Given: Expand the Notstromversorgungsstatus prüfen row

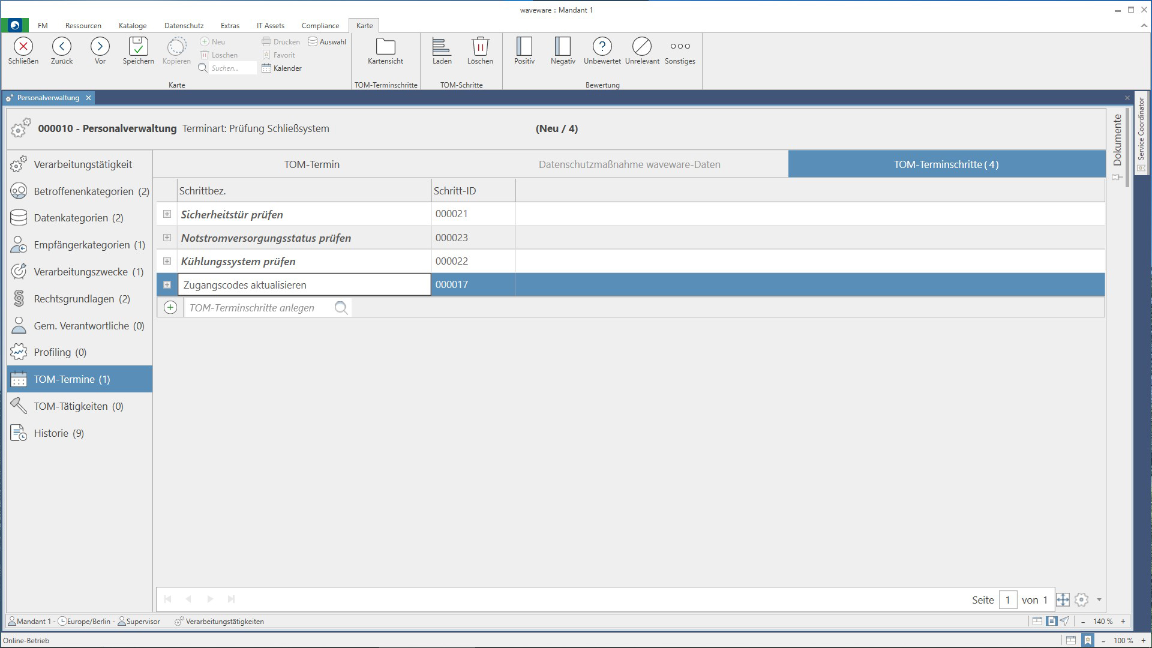Looking at the screenshot, I should tap(167, 238).
